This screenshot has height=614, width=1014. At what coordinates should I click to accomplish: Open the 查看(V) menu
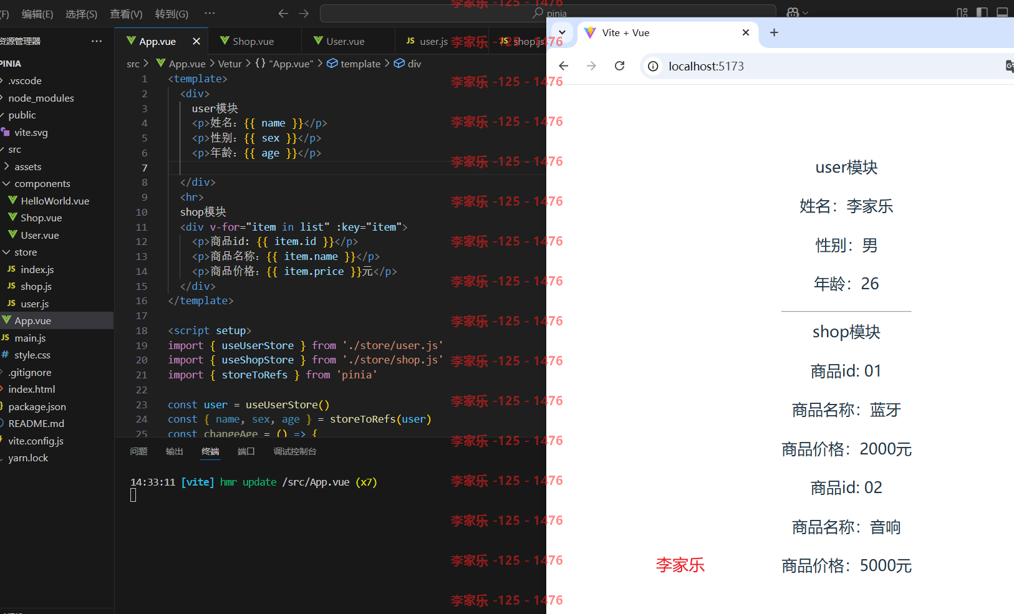point(126,14)
